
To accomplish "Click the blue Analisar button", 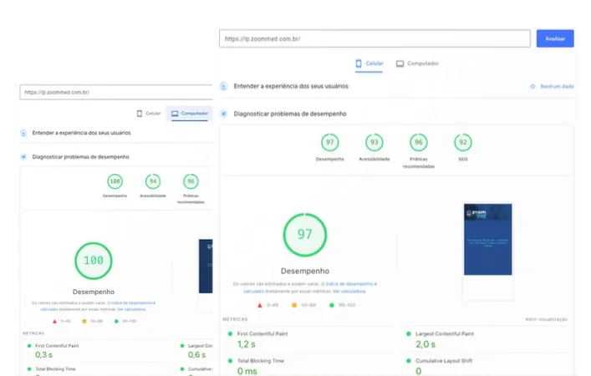I will [x=555, y=38].
